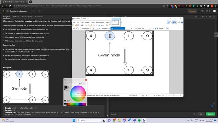
Task: Click the Undo arrow in paint.net toolbar
Action: pyautogui.click(x=100, y=25)
